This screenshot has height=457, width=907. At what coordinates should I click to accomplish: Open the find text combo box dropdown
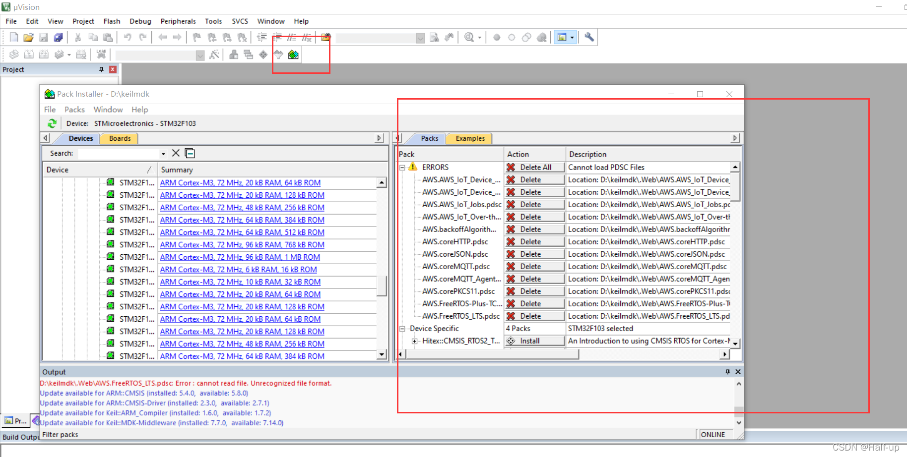coord(420,38)
